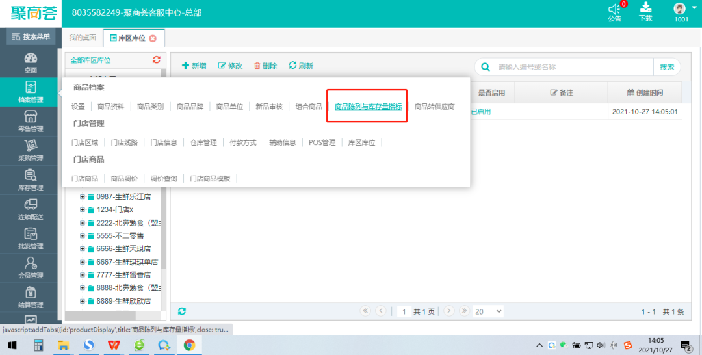Click the search input for 编号或名称

572,67
